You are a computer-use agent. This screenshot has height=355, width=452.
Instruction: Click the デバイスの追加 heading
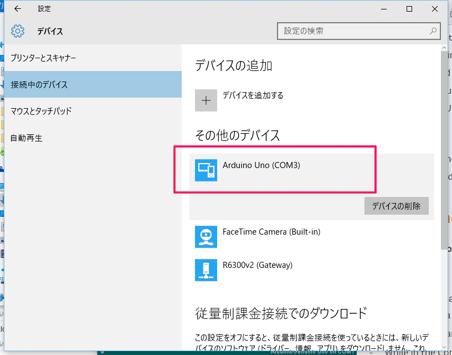(234, 65)
